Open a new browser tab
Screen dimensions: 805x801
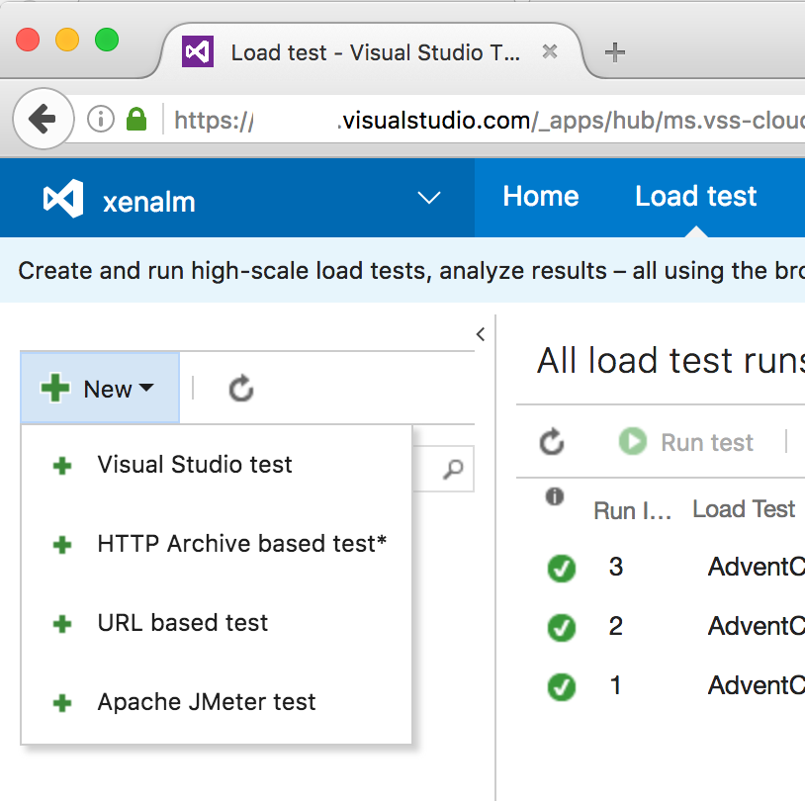(615, 52)
